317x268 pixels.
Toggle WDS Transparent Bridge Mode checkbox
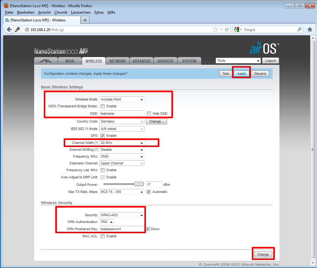coord(103,106)
